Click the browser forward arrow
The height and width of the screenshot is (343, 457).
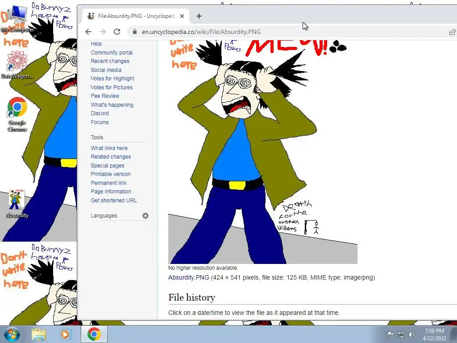coord(103,32)
